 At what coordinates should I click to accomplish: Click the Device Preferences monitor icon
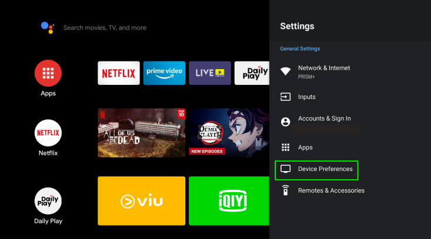pos(285,169)
